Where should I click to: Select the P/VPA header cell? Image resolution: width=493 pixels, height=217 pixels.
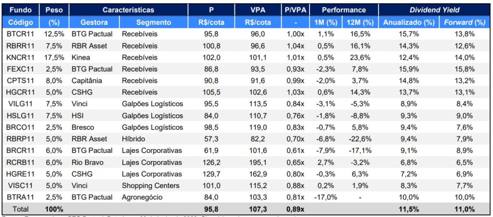295,10
